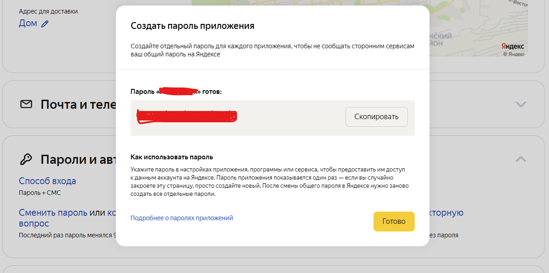Expand the Почта section with down chevron
Viewport: 549px width, 273px height.
(521, 105)
